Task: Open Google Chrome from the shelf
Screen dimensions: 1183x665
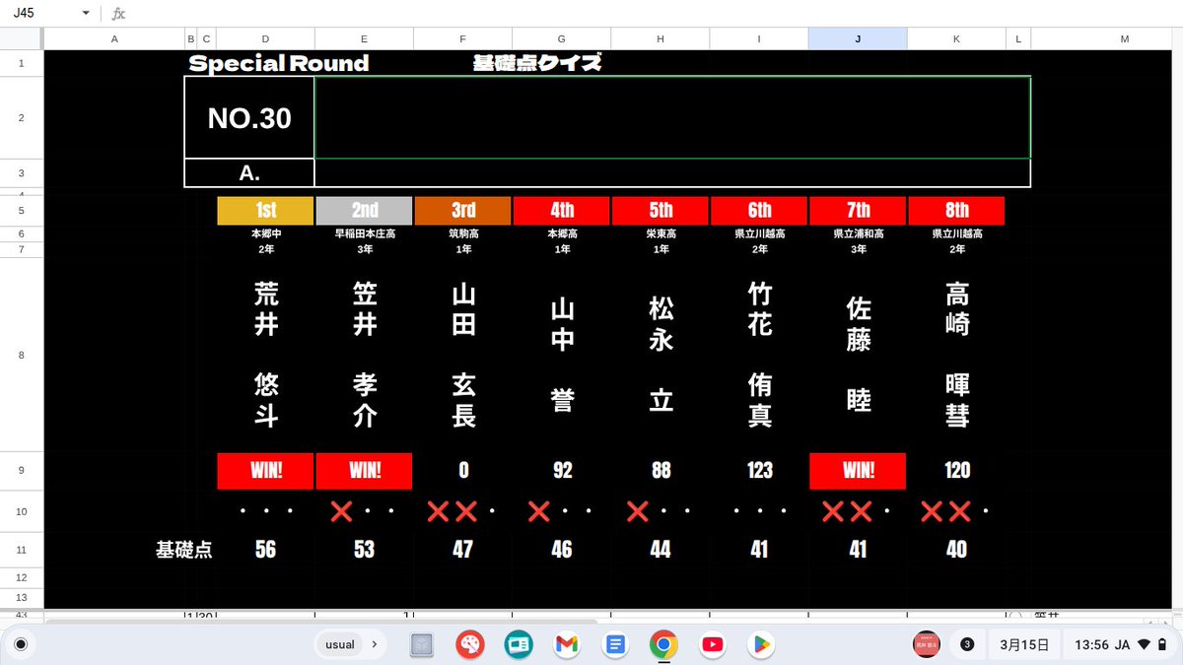Action: pos(663,644)
